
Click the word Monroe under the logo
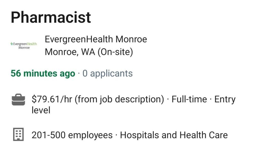point(24,48)
